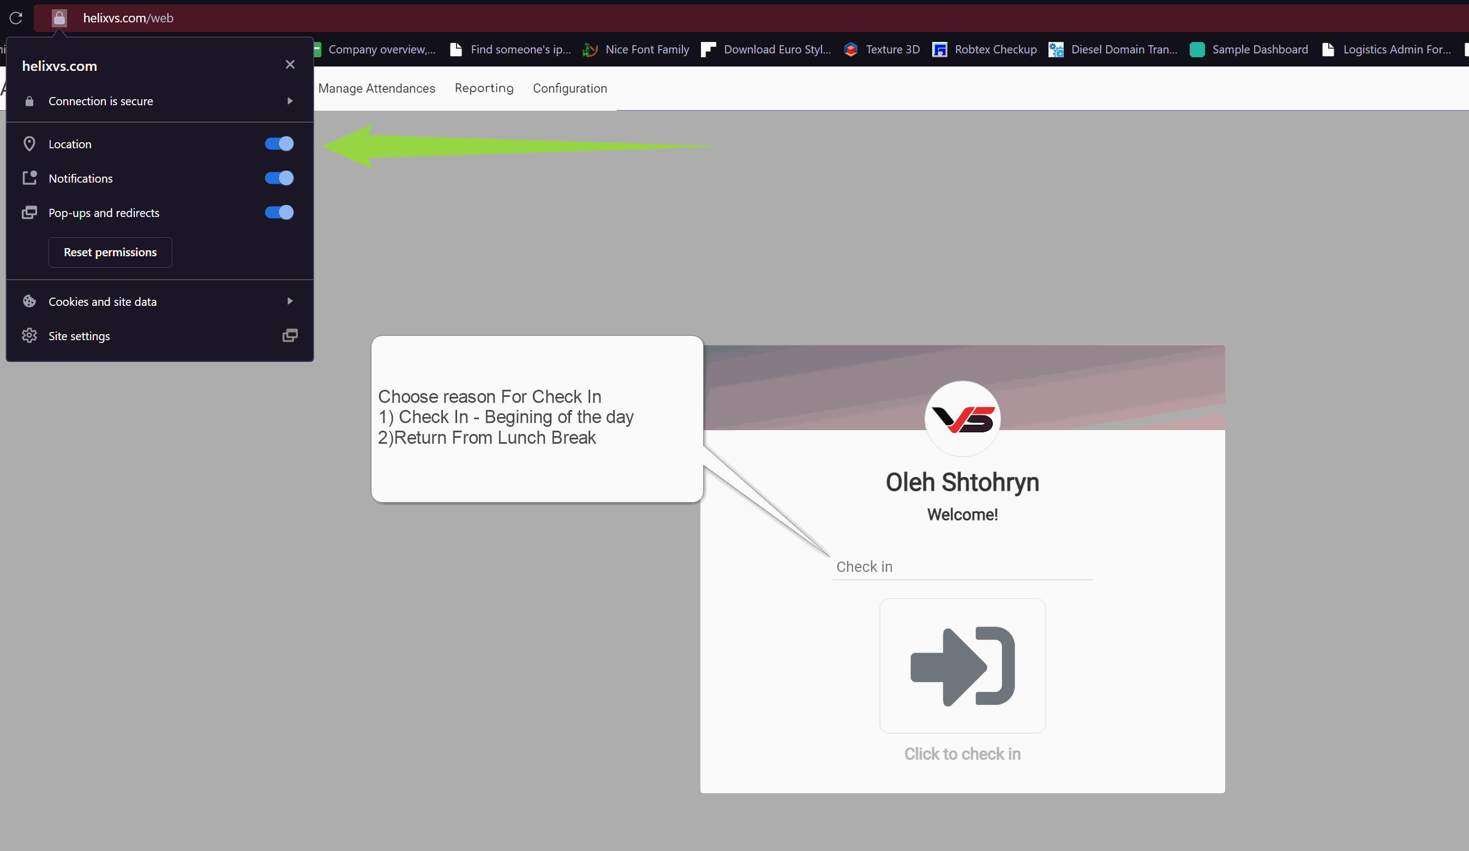Click the padlock icon in the address bar
The height and width of the screenshot is (851, 1469).
pos(59,18)
